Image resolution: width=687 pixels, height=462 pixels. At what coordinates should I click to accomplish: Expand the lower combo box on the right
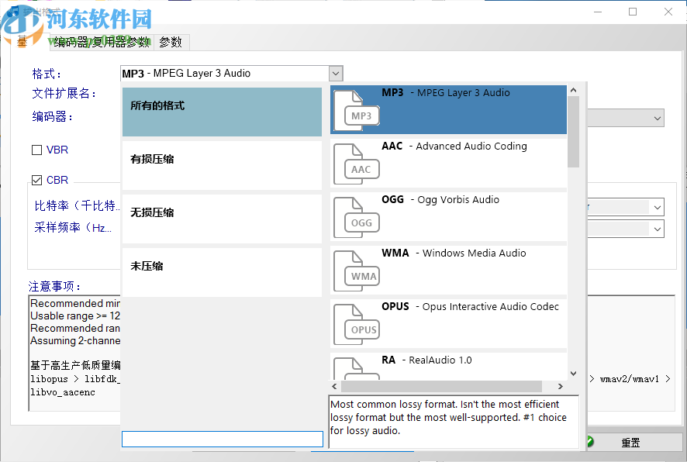(x=656, y=229)
